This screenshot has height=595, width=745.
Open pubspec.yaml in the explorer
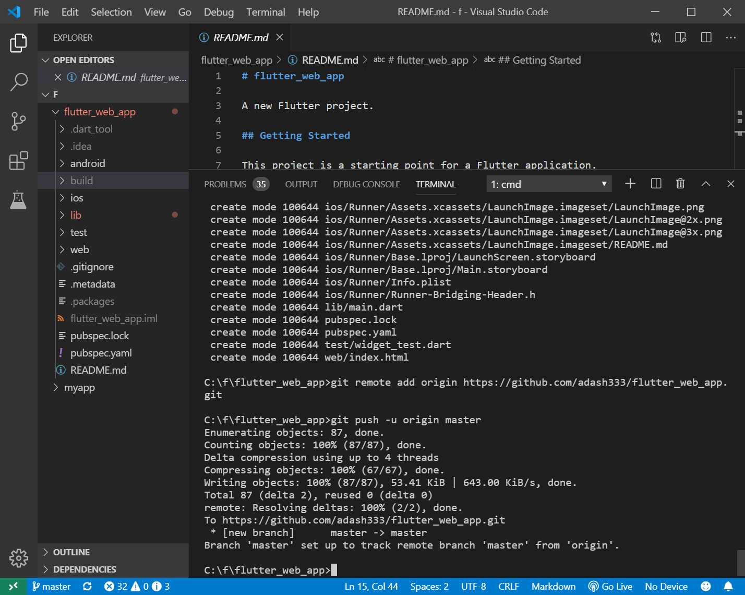(x=101, y=353)
